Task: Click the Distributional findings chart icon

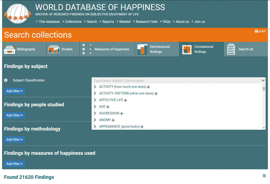Action: point(142,49)
